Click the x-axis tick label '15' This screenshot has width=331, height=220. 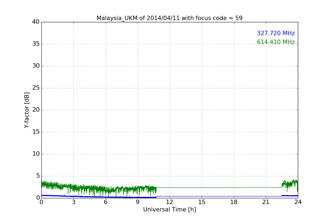click(x=202, y=202)
